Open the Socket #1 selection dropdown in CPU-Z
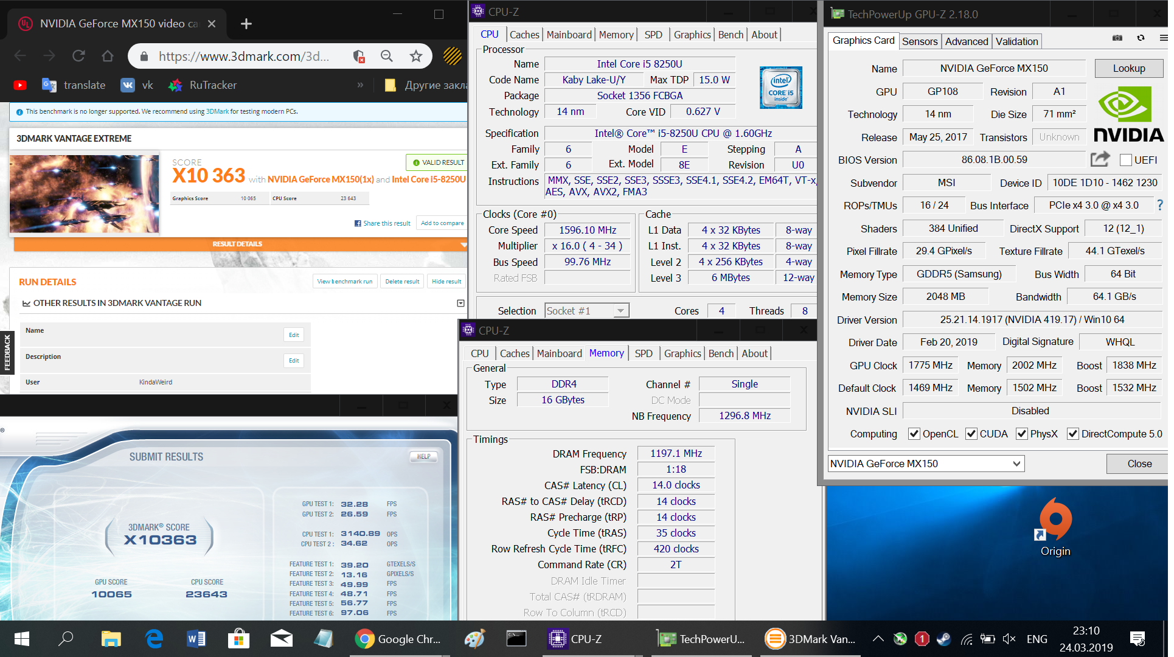Image resolution: width=1174 pixels, height=657 pixels. click(586, 311)
